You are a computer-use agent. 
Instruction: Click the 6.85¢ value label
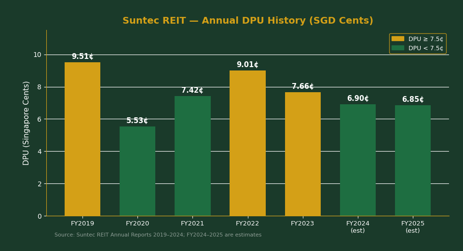[413, 99]
